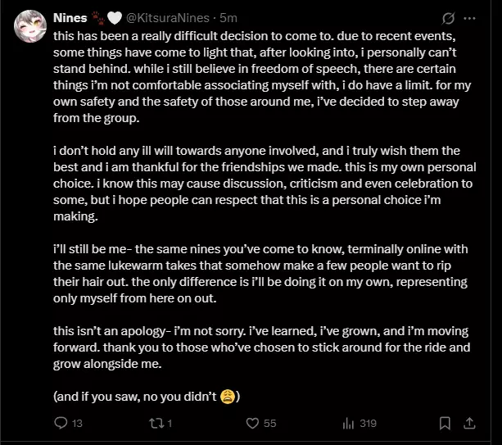Click the display name Nines
This screenshot has width=502, height=445.
(x=70, y=18)
